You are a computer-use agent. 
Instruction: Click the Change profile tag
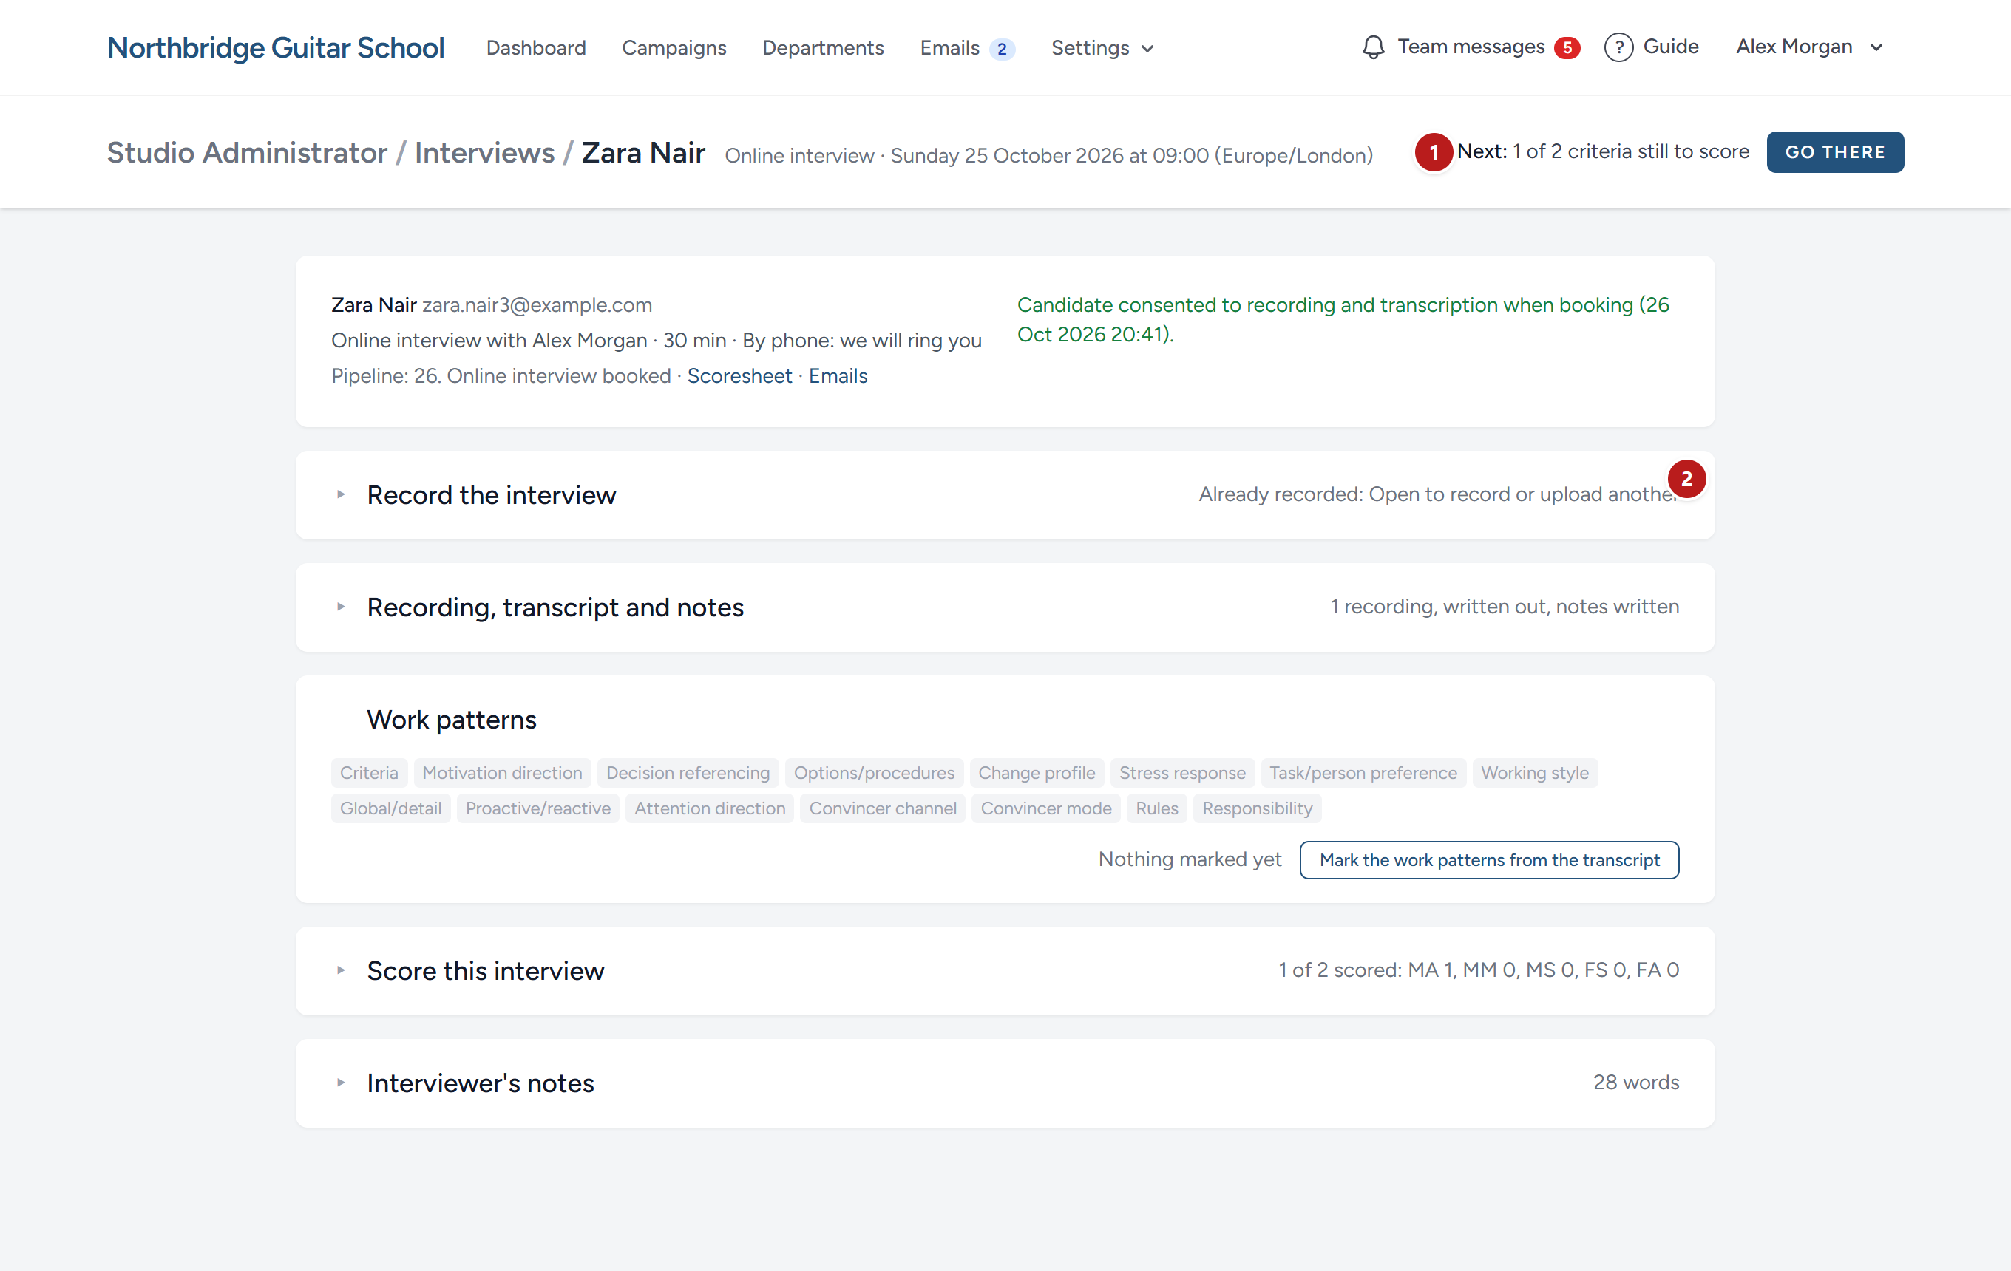1037,773
